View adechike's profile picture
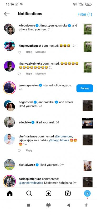This screenshot has width=97, height=211. tap(9, 122)
